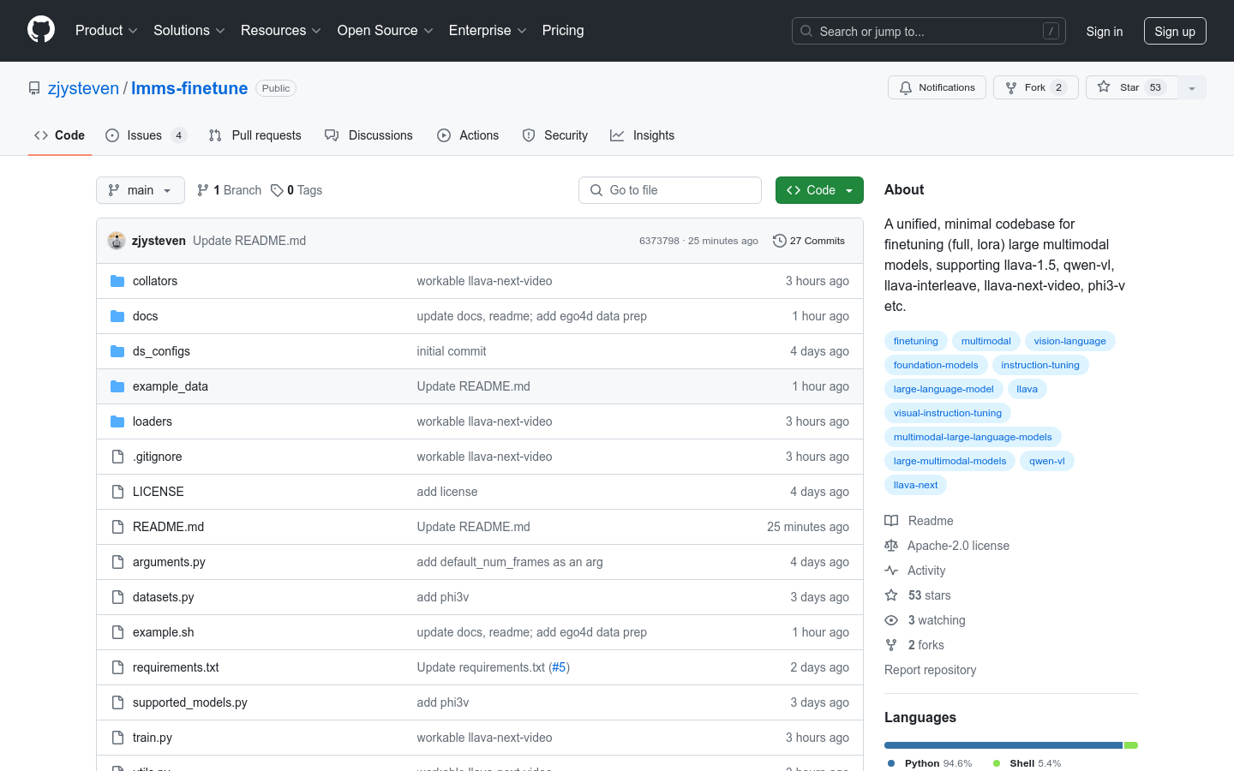Image resolution: width=1234 pixels, height=771 pixels.
Task: Click the Shell language bar segment
Action: pyautogui.click(x=1131, y=745)
